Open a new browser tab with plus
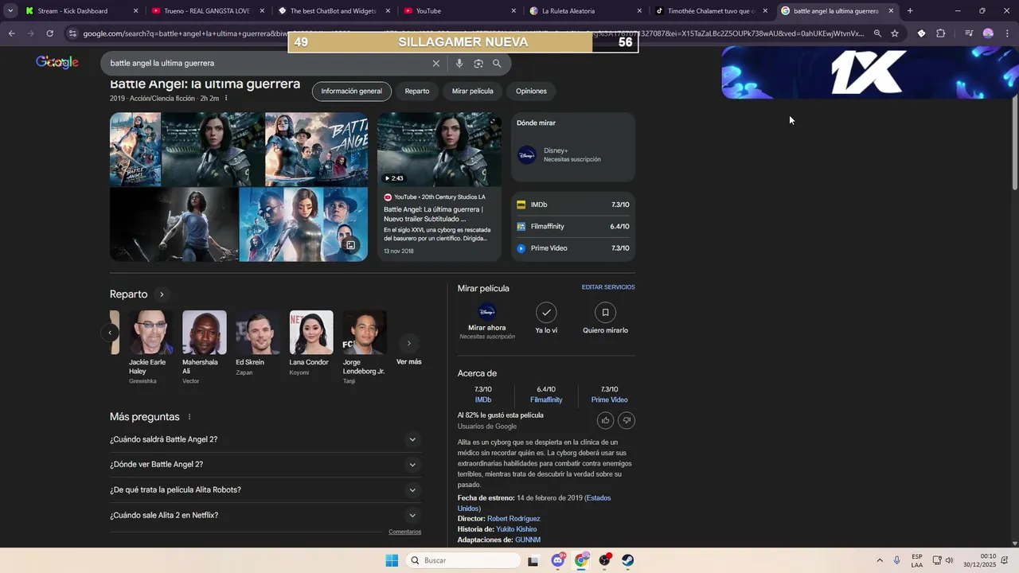Viewport: 1019px width, 573px height. (910, 11)
